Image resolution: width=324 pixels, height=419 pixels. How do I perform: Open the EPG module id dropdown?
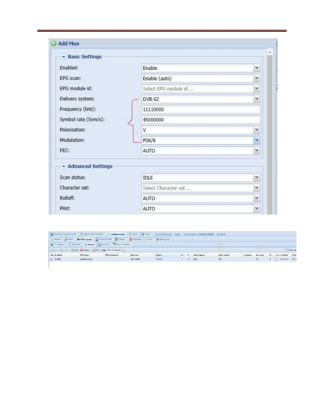pos(257,89)
